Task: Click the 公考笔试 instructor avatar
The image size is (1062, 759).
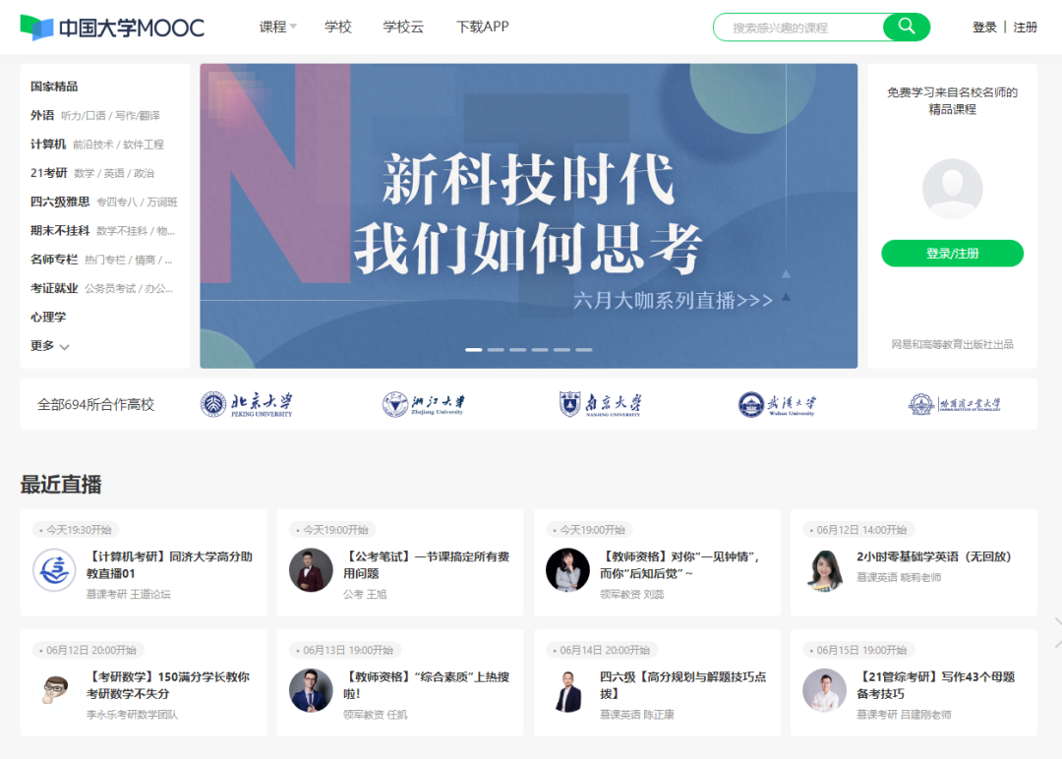Action: tap(311, 570)
